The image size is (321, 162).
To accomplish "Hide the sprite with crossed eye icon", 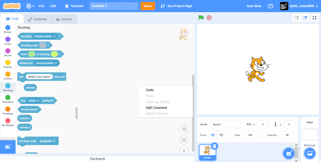I will pyautogui.click(x=221, y=135).
